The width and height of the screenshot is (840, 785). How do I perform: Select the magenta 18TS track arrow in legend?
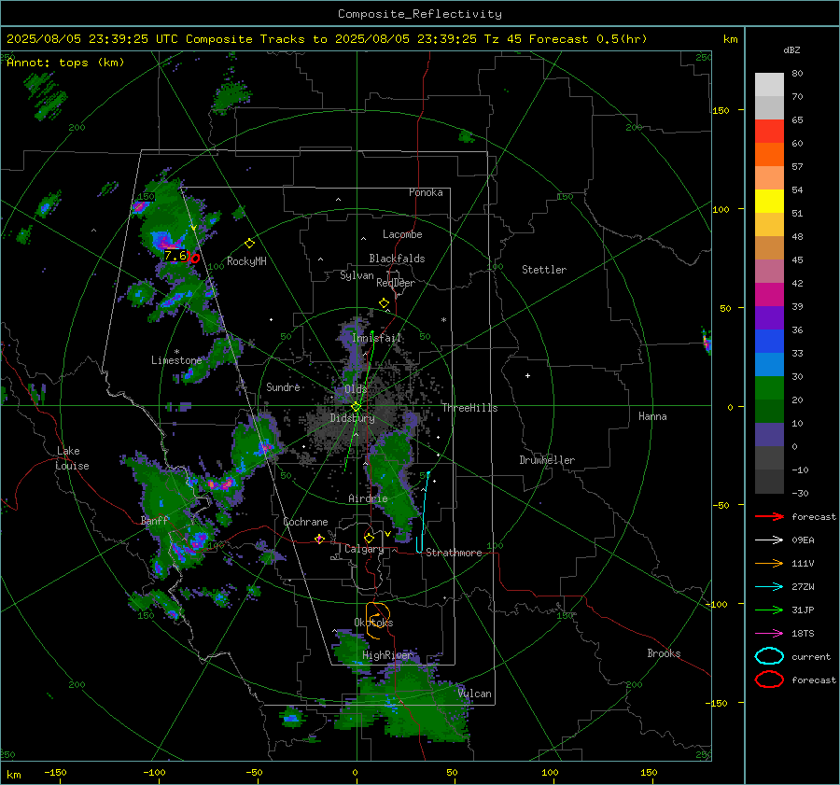click(769, 634)
